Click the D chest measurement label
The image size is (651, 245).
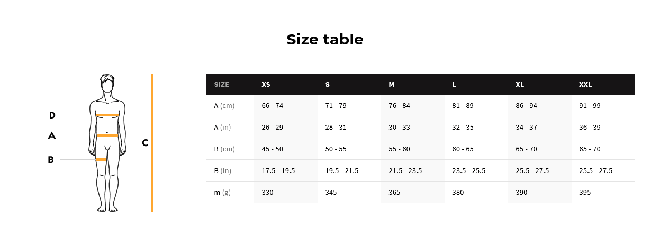[x=52, y=115]
